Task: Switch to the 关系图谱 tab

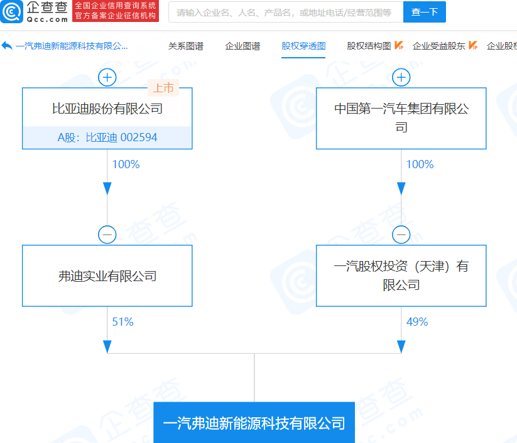Action: (x=186, y=46)
